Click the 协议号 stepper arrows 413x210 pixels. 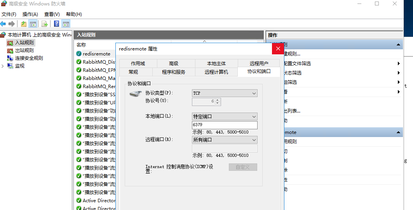click(217, 101)
